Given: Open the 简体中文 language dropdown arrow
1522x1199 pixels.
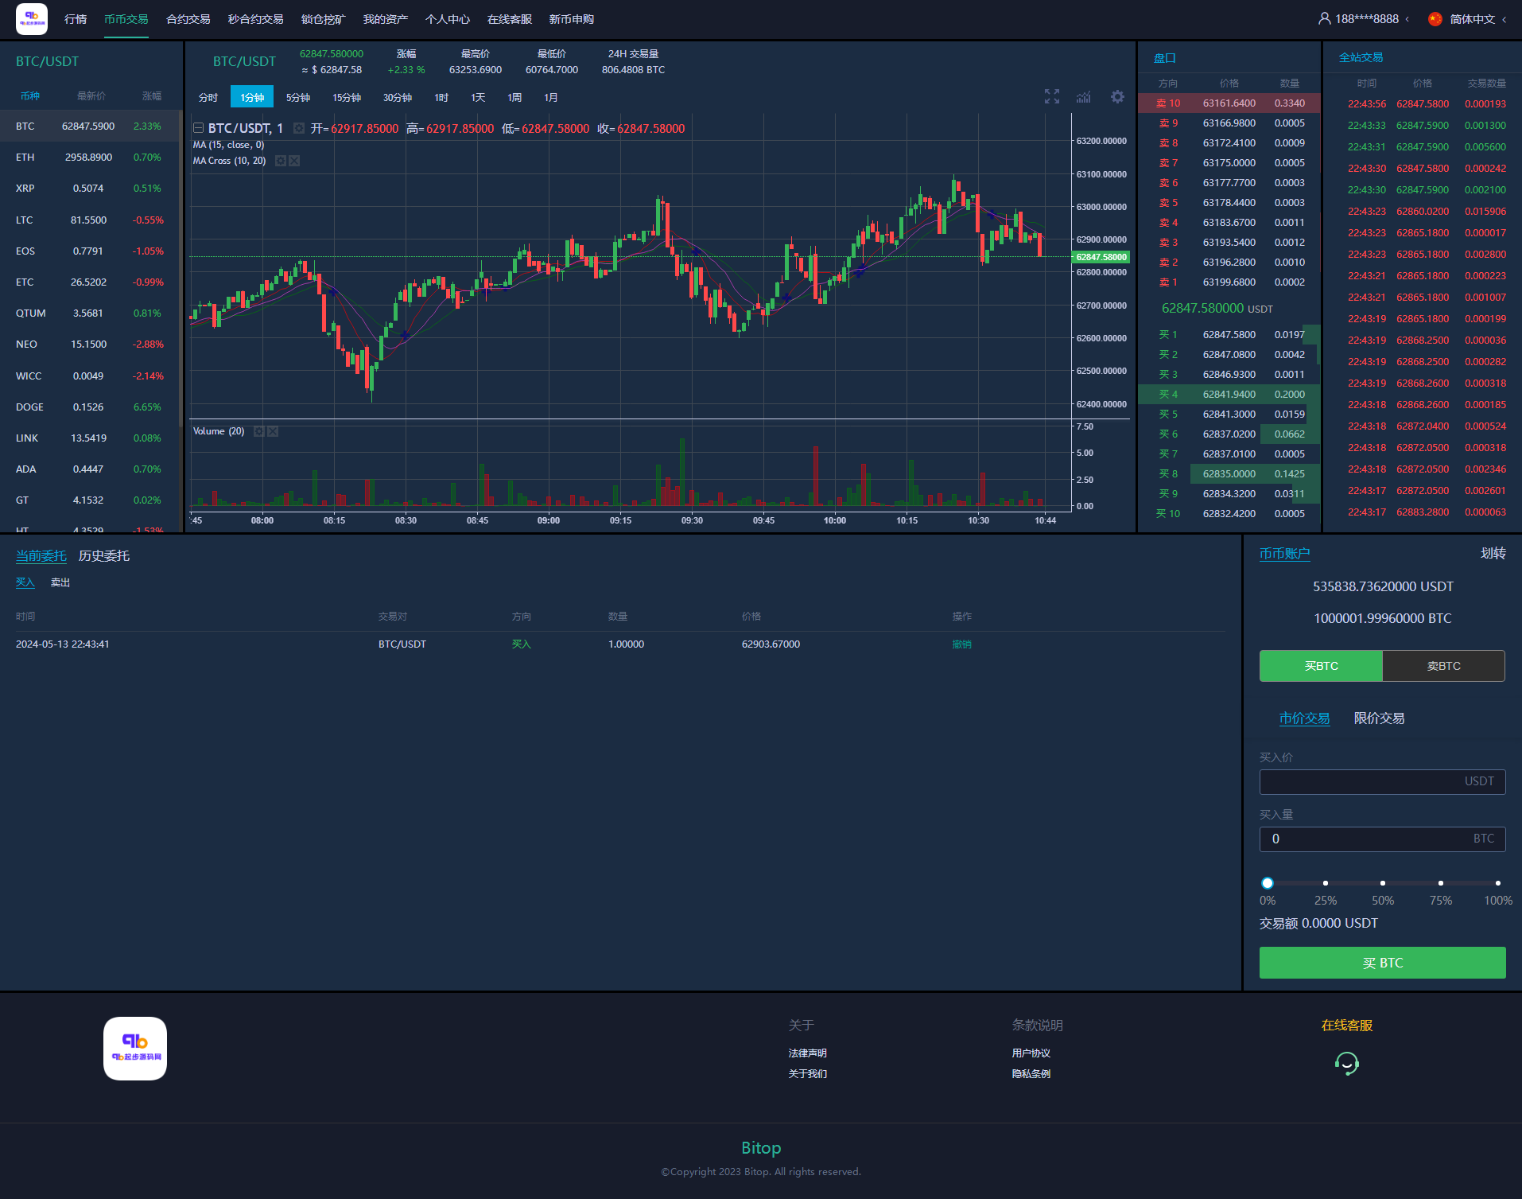Looking at the screenshot, I should (x=1505, y=19).
